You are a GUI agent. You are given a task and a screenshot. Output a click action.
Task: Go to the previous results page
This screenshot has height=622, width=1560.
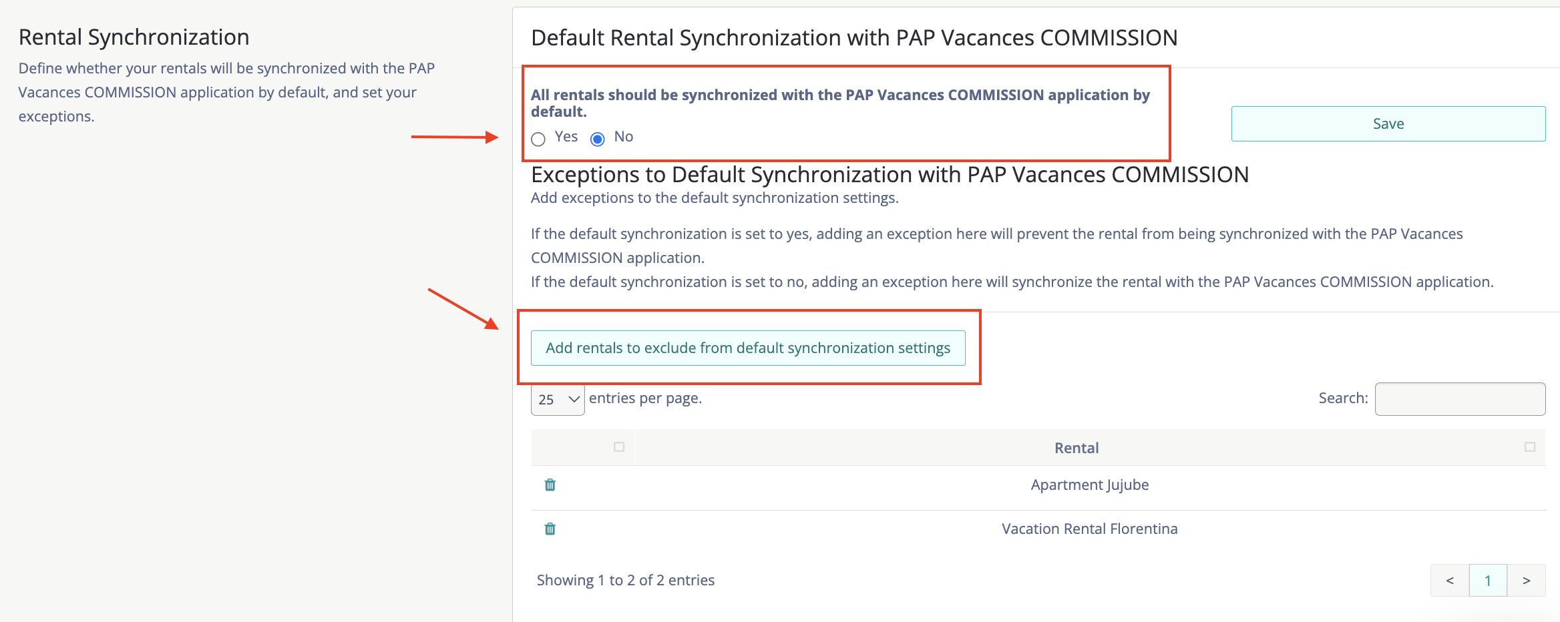(1450, 581)
